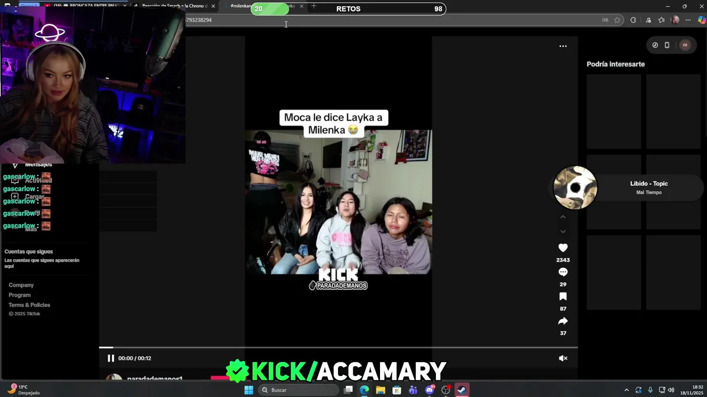Click the Mal Tiempo song subtitle
The image size is (707, 397).
click(x=649, y=192)
